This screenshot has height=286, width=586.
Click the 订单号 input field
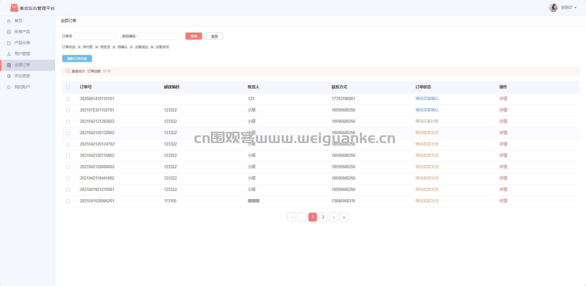click(x=95, y=36)
